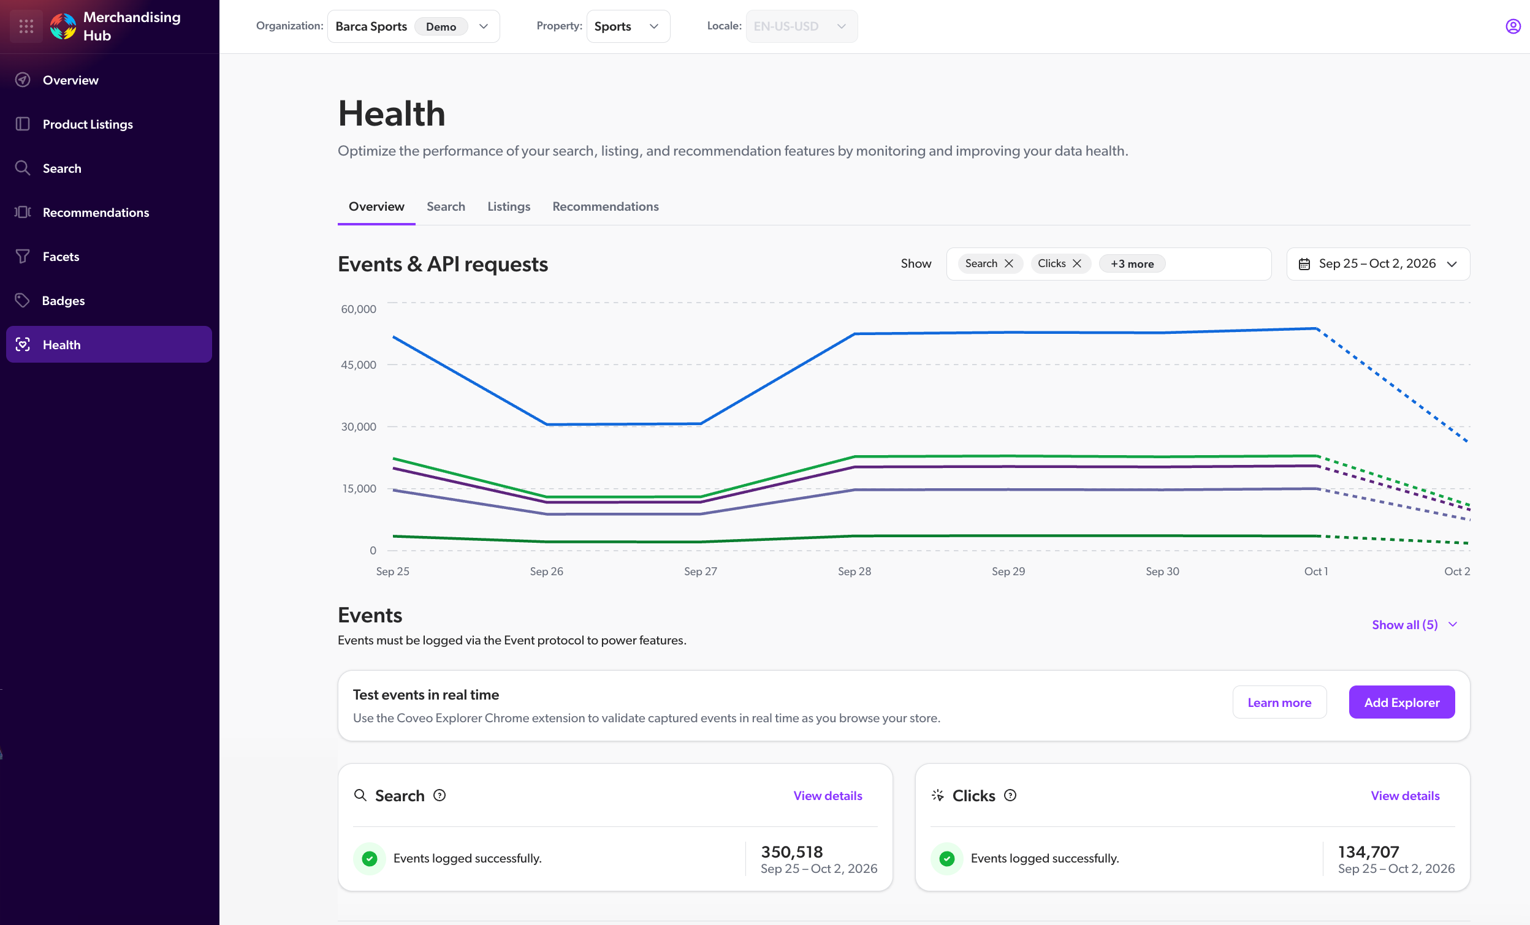Screen dimensions: 1530x925
Task: Go to Product Listings in the sidebar
Action: coord(108,124)
